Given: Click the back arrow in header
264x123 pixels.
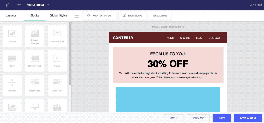Looking at the screenshot, I should [19, 5].
